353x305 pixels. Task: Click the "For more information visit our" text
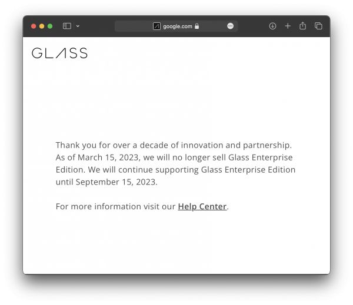click(x=115, y=206)
